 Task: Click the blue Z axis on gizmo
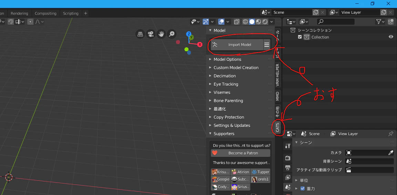pyautogui.click(x=189, y=34)
